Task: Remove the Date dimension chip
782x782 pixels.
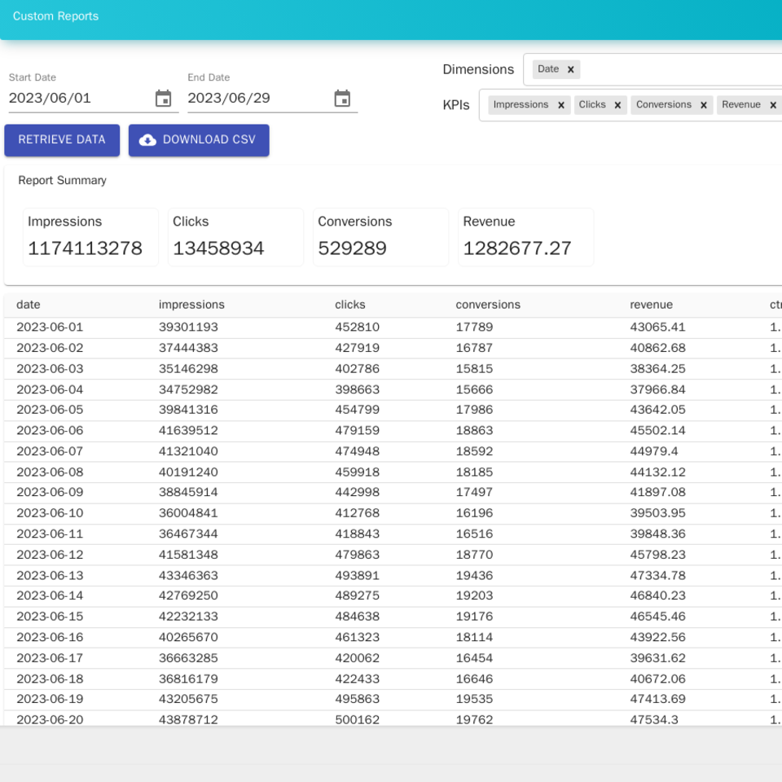Action: click(570, 69)
